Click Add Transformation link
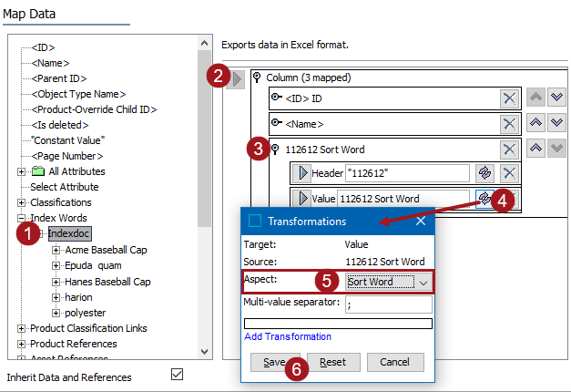571x392 pixels. click(x=288, y=336)
